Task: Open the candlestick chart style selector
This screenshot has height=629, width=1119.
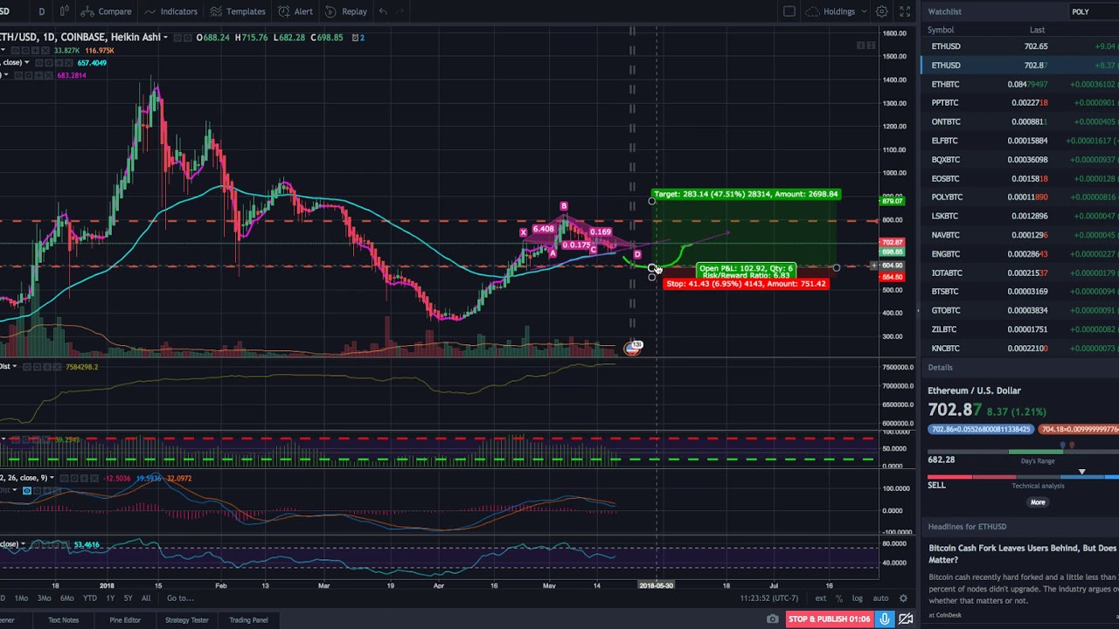Action: 64,11
